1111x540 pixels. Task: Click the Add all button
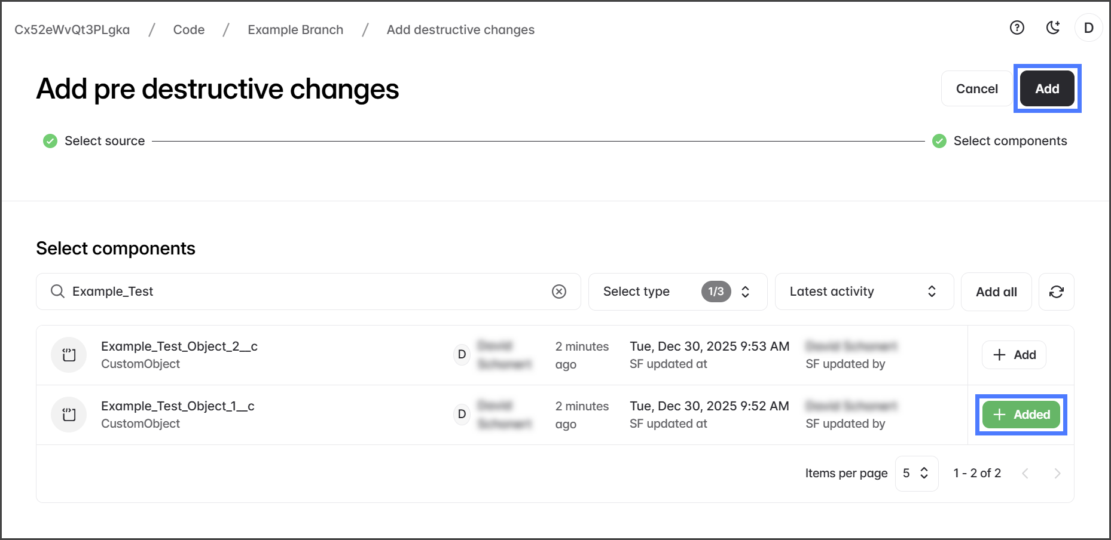(x=996, y=292)
